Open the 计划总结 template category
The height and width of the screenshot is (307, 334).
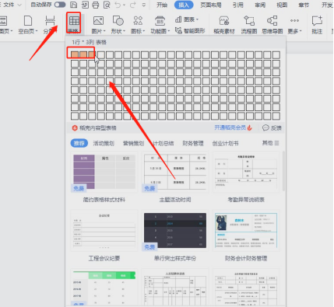pos(163,143)
